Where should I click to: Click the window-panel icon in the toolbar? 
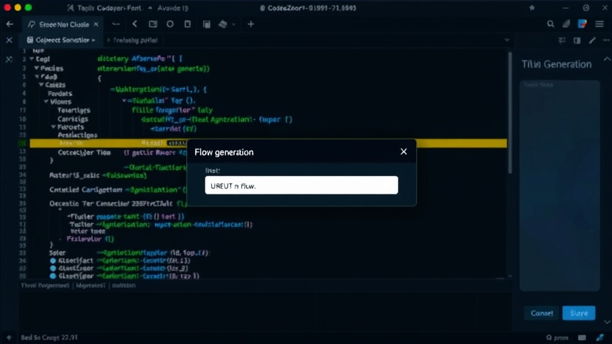pyautogui.click(x=153, y=24)
